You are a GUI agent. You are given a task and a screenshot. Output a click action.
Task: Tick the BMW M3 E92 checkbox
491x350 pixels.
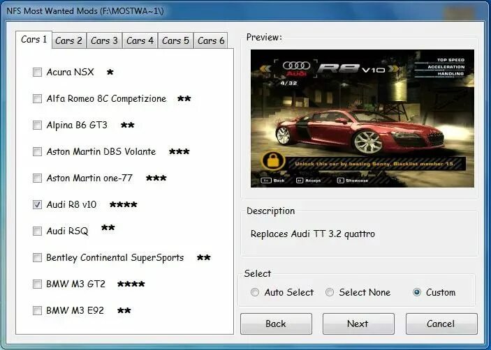click(37, 311)
